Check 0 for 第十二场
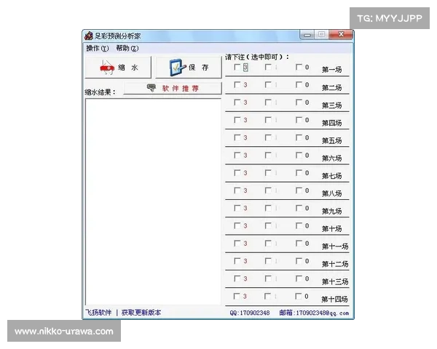 pos(299,261)
